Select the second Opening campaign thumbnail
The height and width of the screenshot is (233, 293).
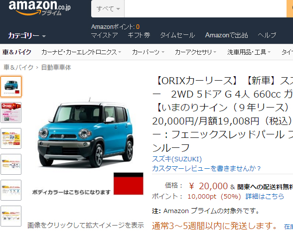pos(11,113)
